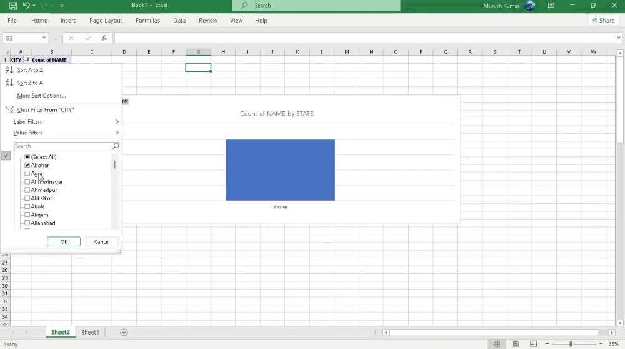
Task: Click the zoom slider handle
Action: click(x=571, y=344)
